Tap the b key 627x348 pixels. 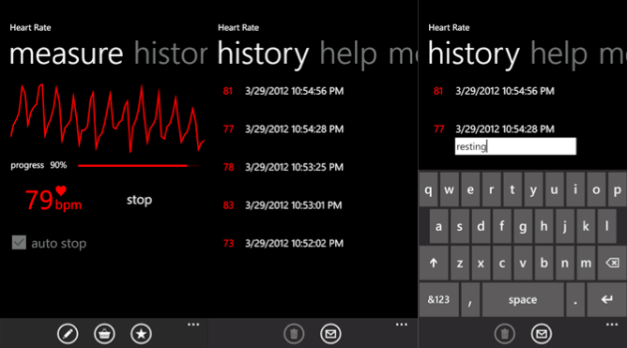point(543,263)
